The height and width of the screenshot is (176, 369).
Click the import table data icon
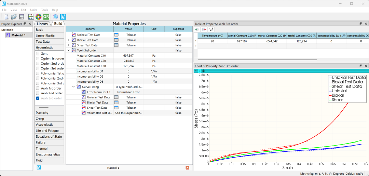197,29
